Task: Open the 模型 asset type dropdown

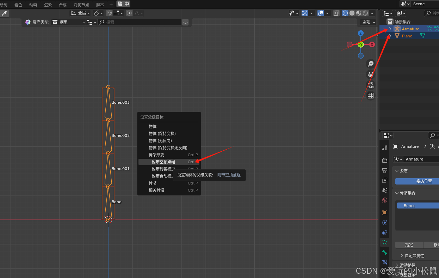Action: coord(68,22)
